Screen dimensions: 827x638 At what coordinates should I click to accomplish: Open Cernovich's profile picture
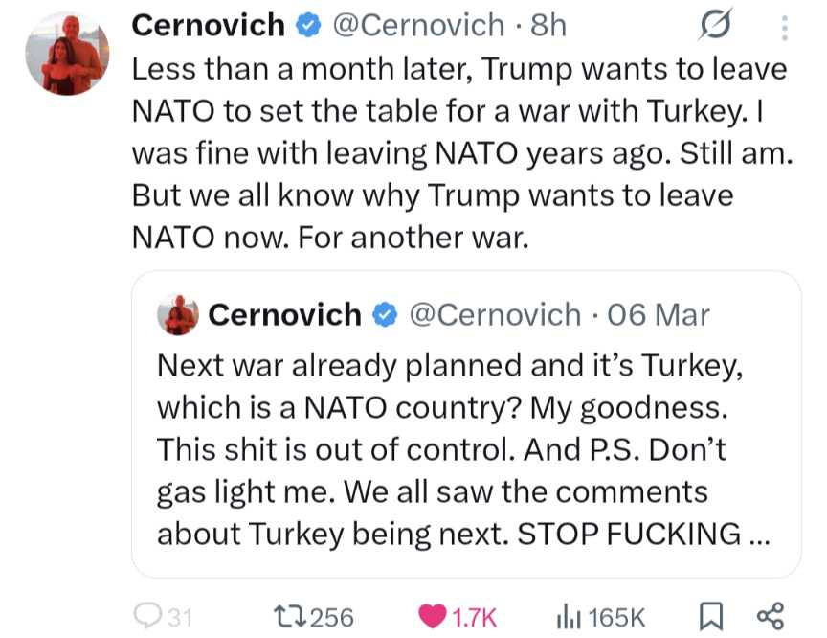[x=67, y=55]
